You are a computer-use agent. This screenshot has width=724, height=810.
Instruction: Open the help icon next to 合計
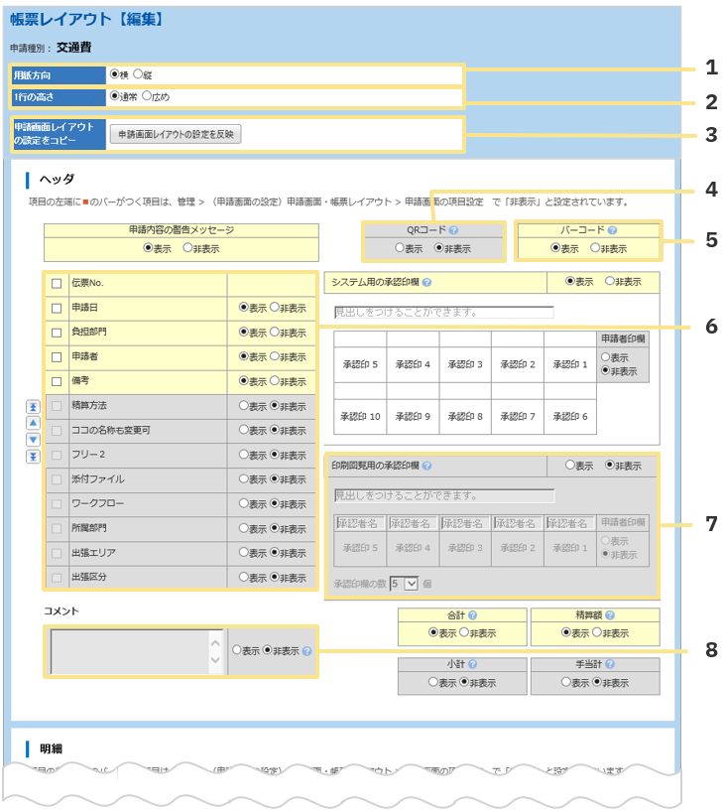point(473,615)
